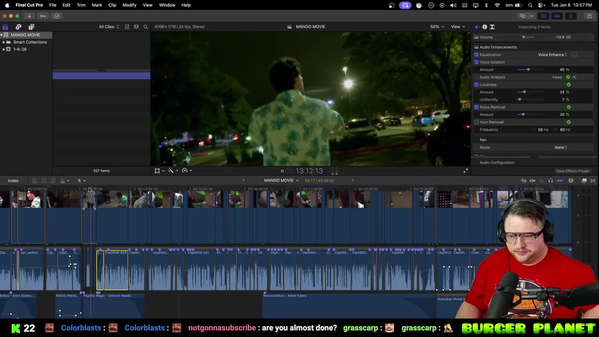Open the Info inspector tab

[484, 27]
